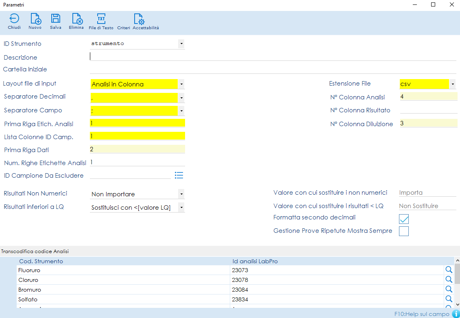Open the Separatore Campo dropdown
460x318 pixels.
coord(181,111)
